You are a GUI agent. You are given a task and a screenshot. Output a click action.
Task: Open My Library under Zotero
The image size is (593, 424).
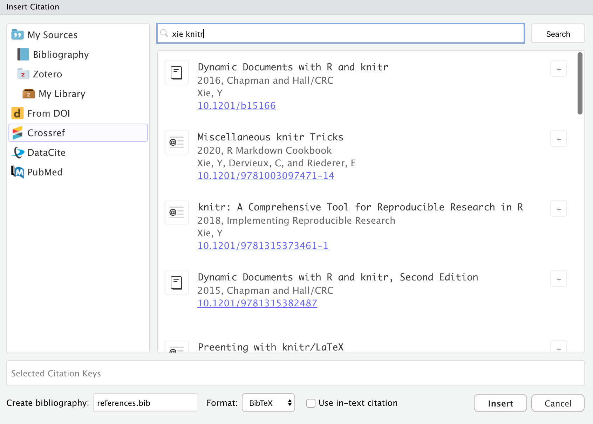(62, 93)
